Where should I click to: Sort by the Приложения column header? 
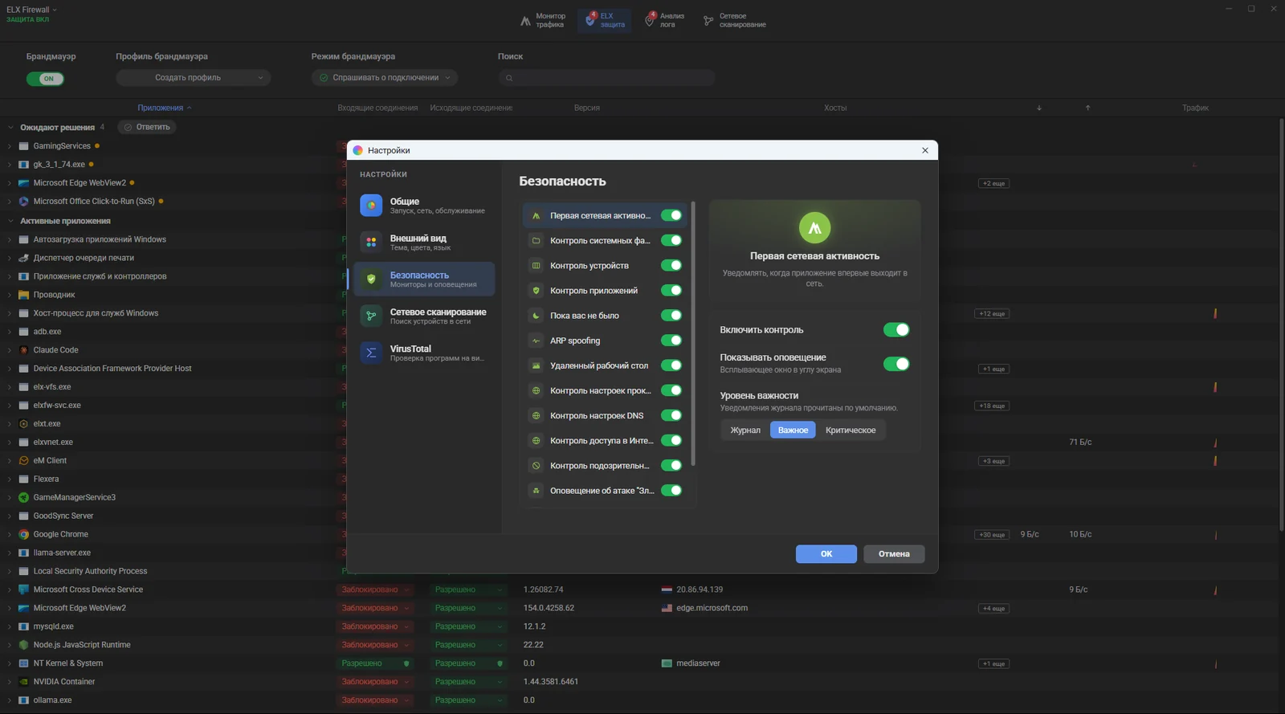point(164,108)
